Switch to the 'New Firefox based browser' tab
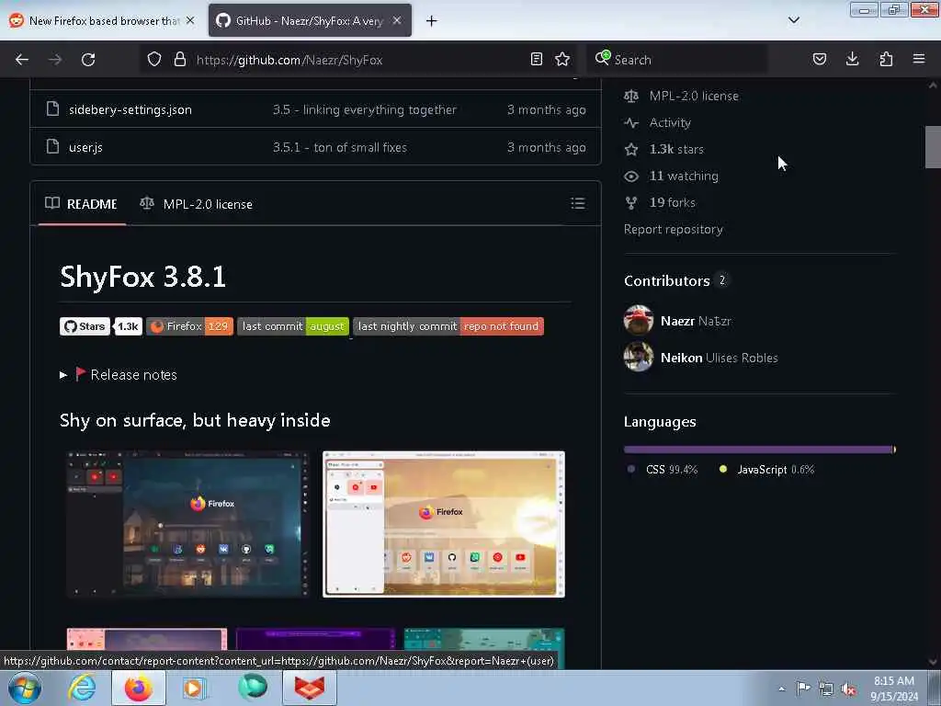This screenshot has width=941, height=706. click(101, 21)
